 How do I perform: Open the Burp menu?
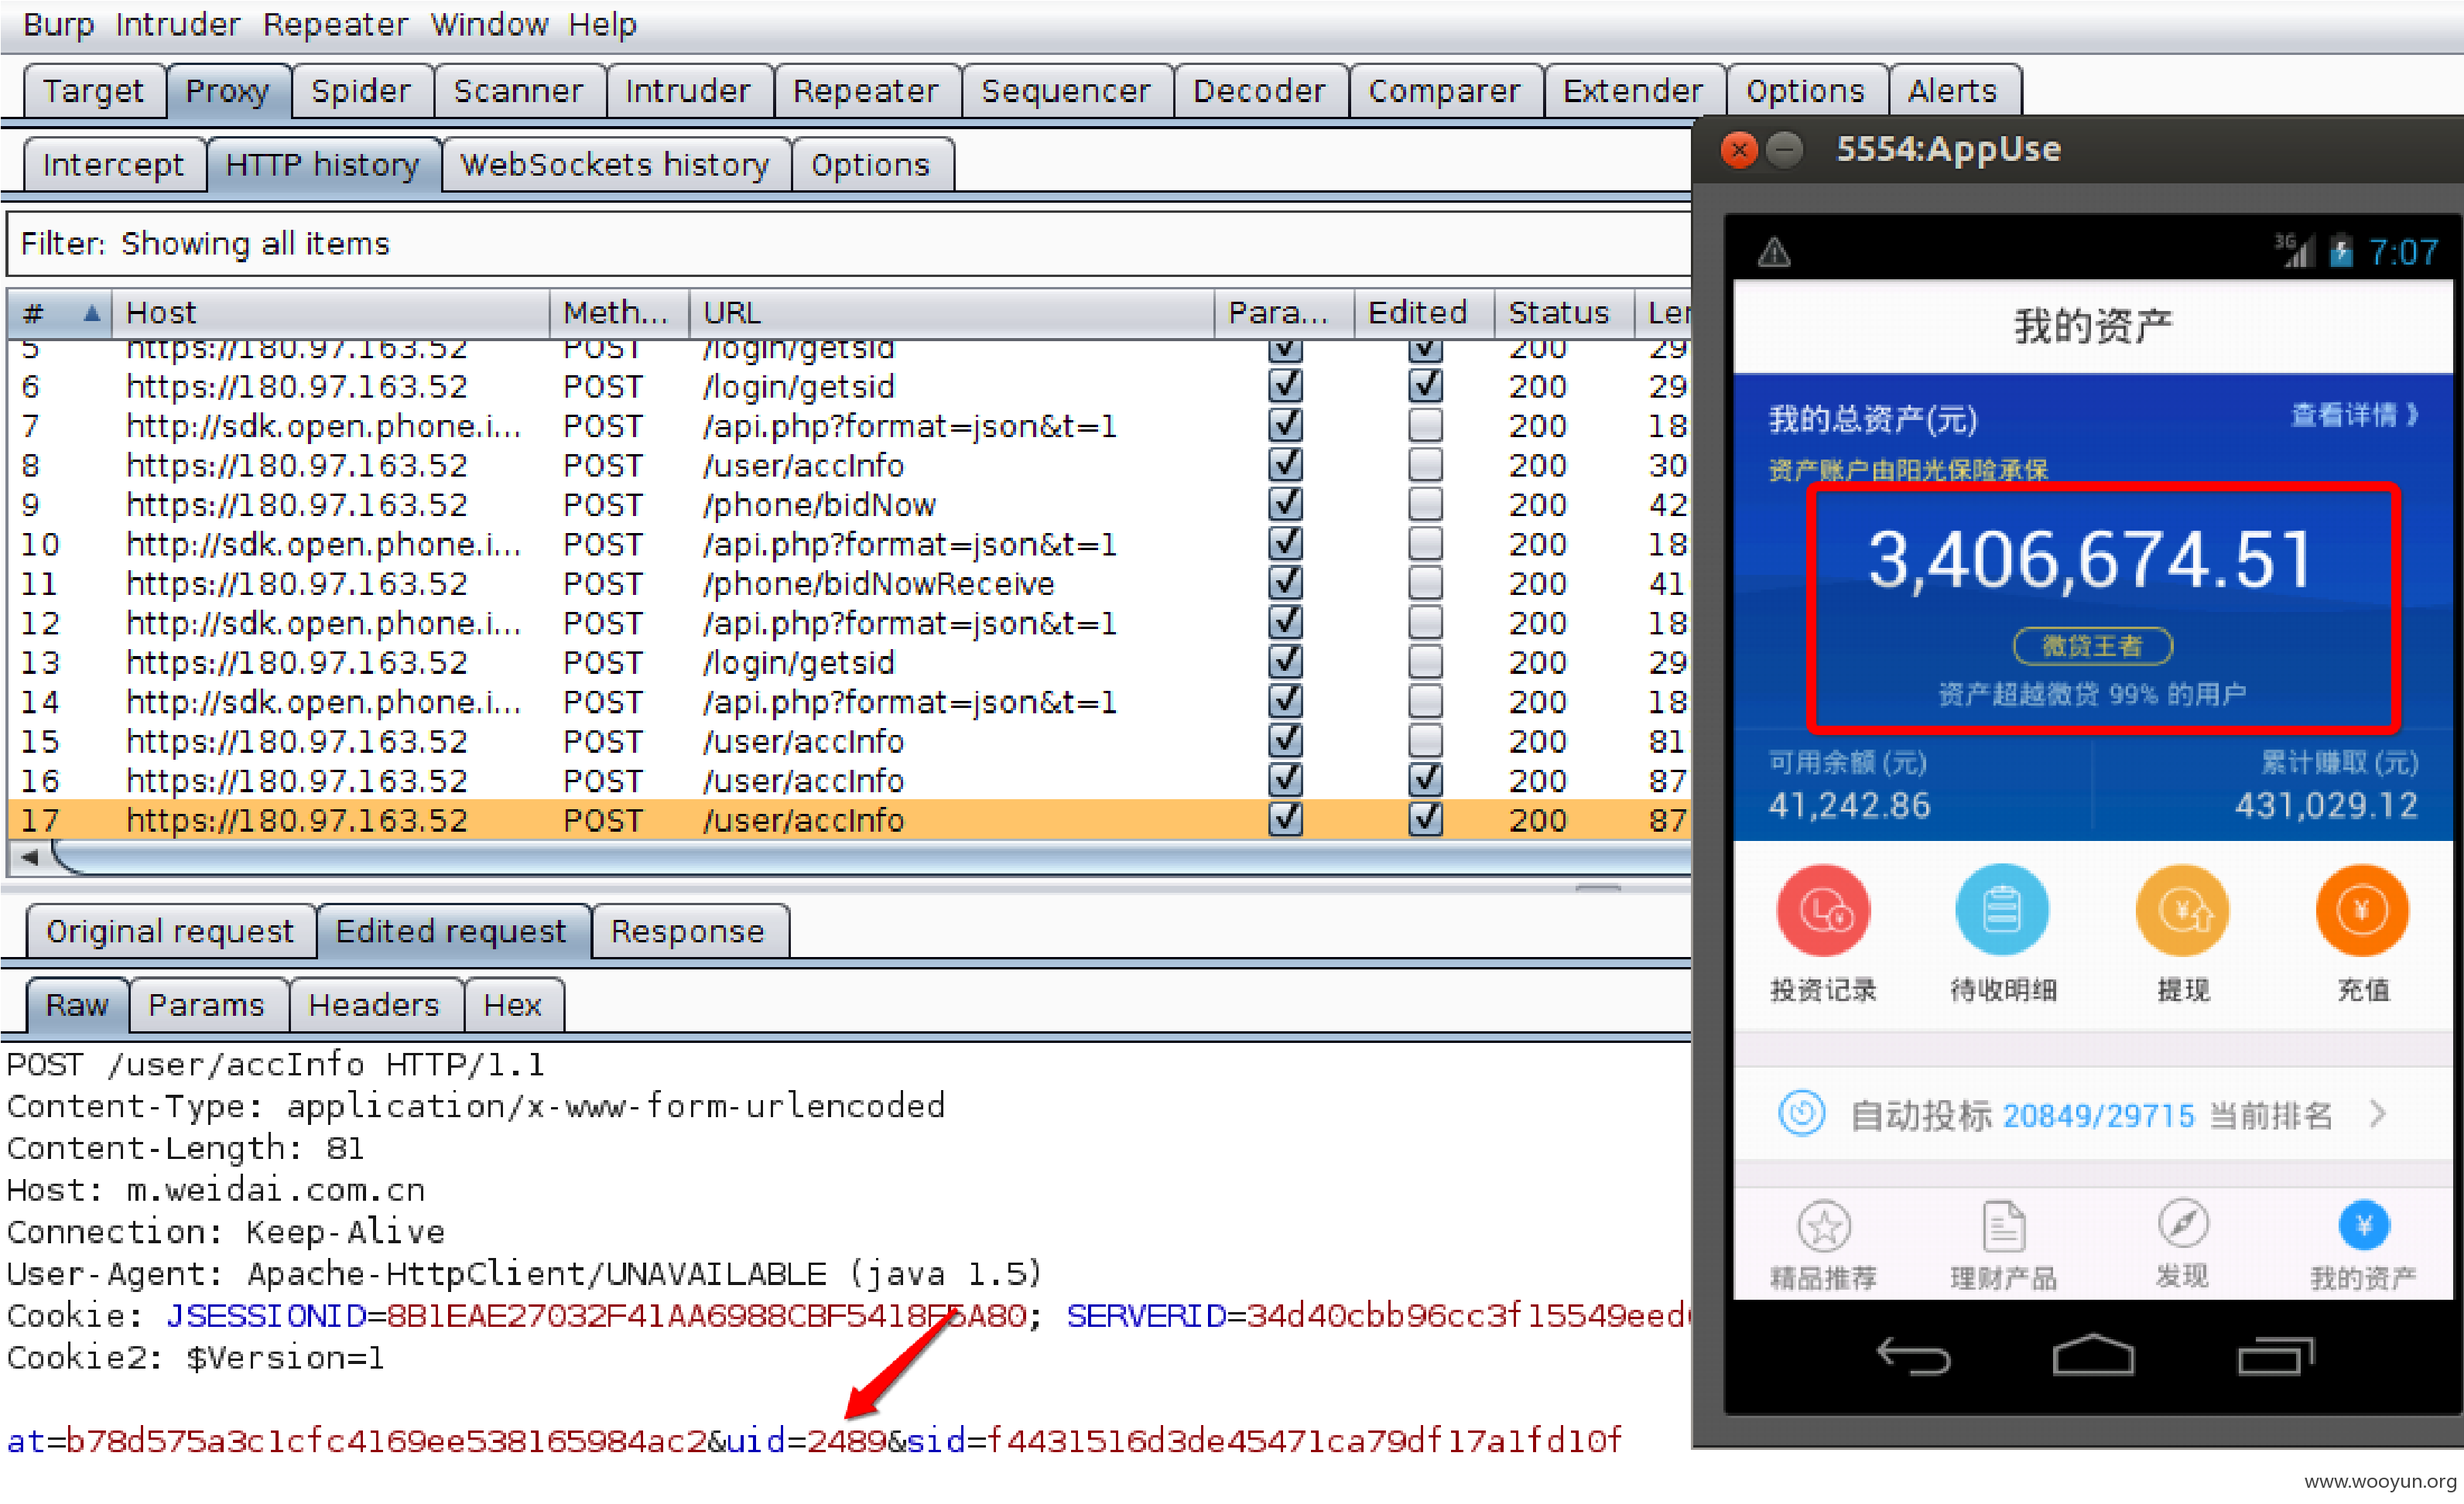58,24
